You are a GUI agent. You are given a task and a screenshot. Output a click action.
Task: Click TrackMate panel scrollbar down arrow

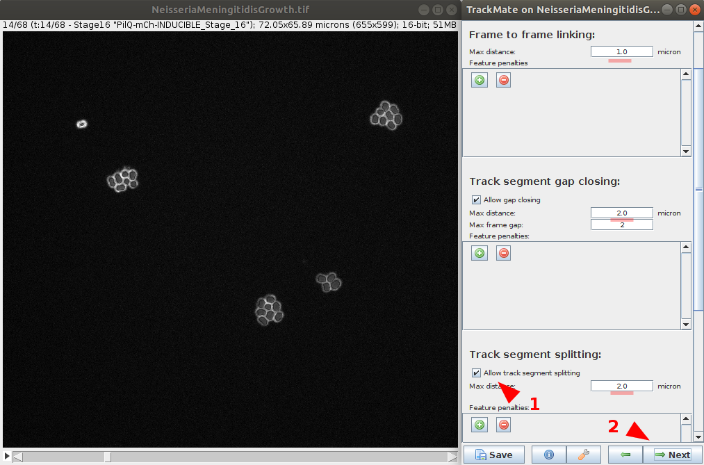tap(698, 437)
